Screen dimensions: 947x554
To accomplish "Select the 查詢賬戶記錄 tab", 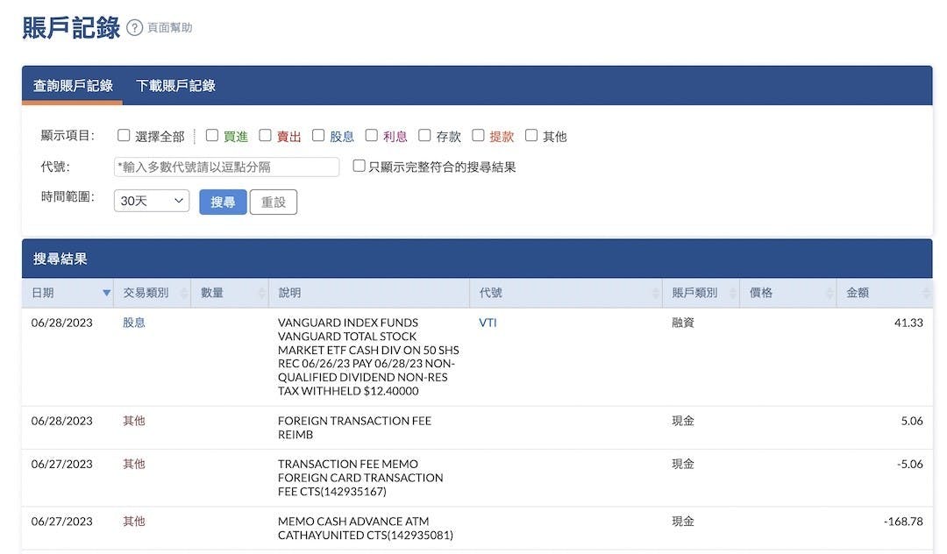I will click(73, 86).
